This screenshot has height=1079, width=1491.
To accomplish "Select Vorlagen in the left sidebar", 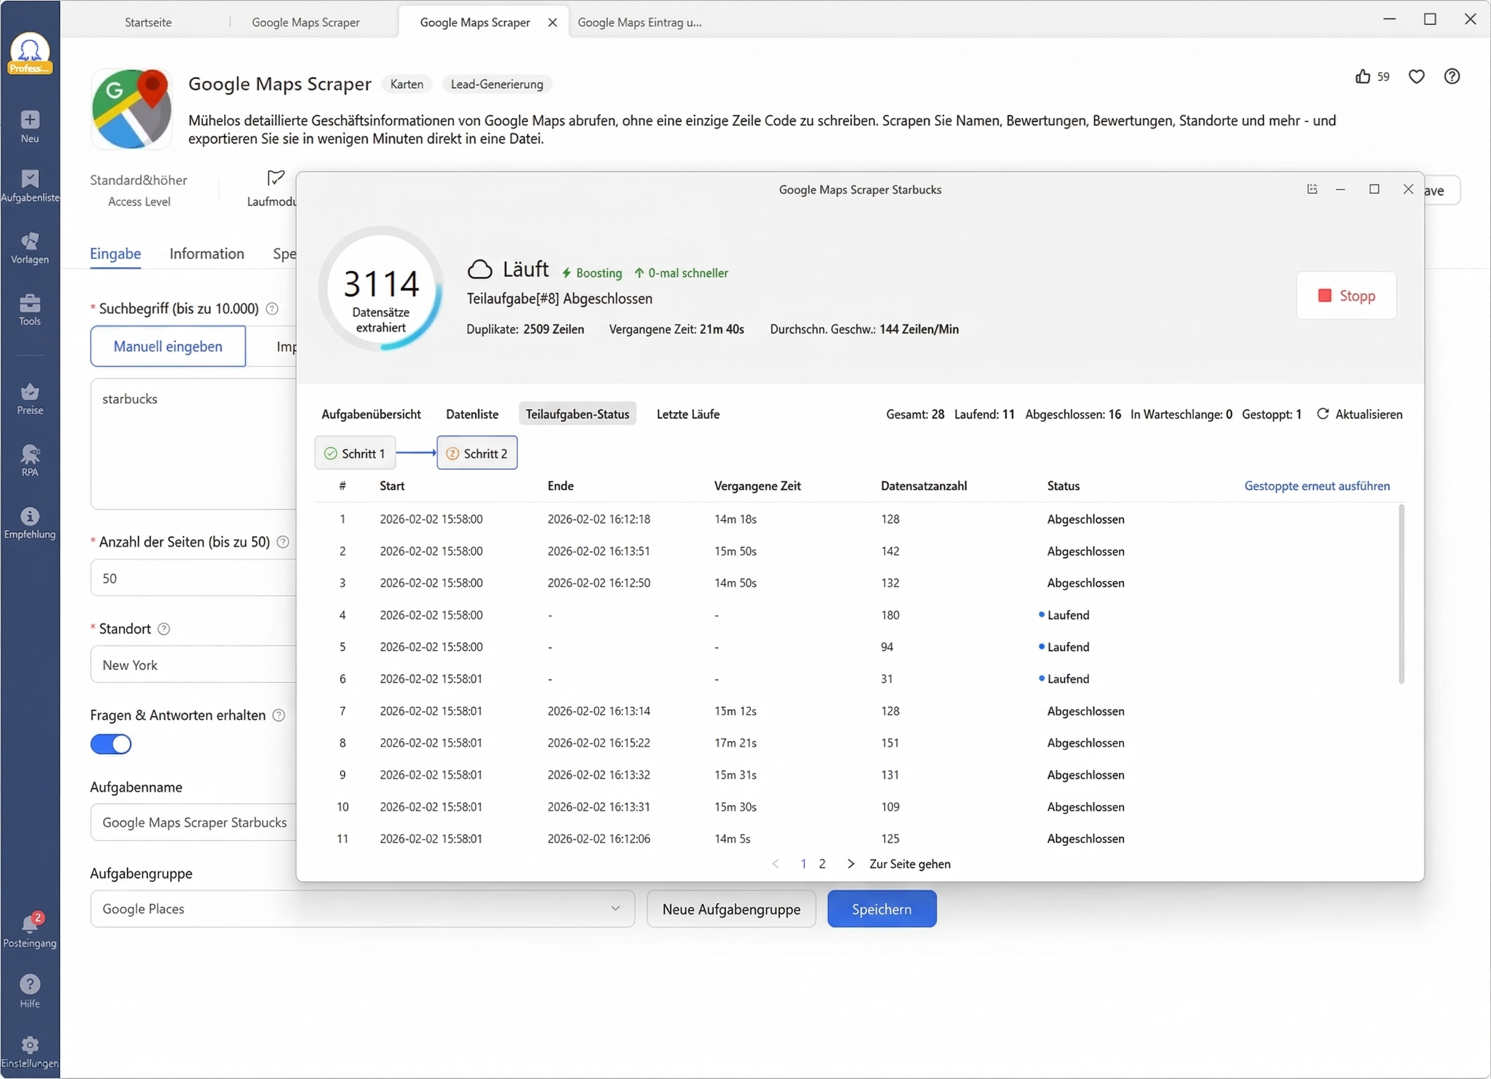I will 29,248.
